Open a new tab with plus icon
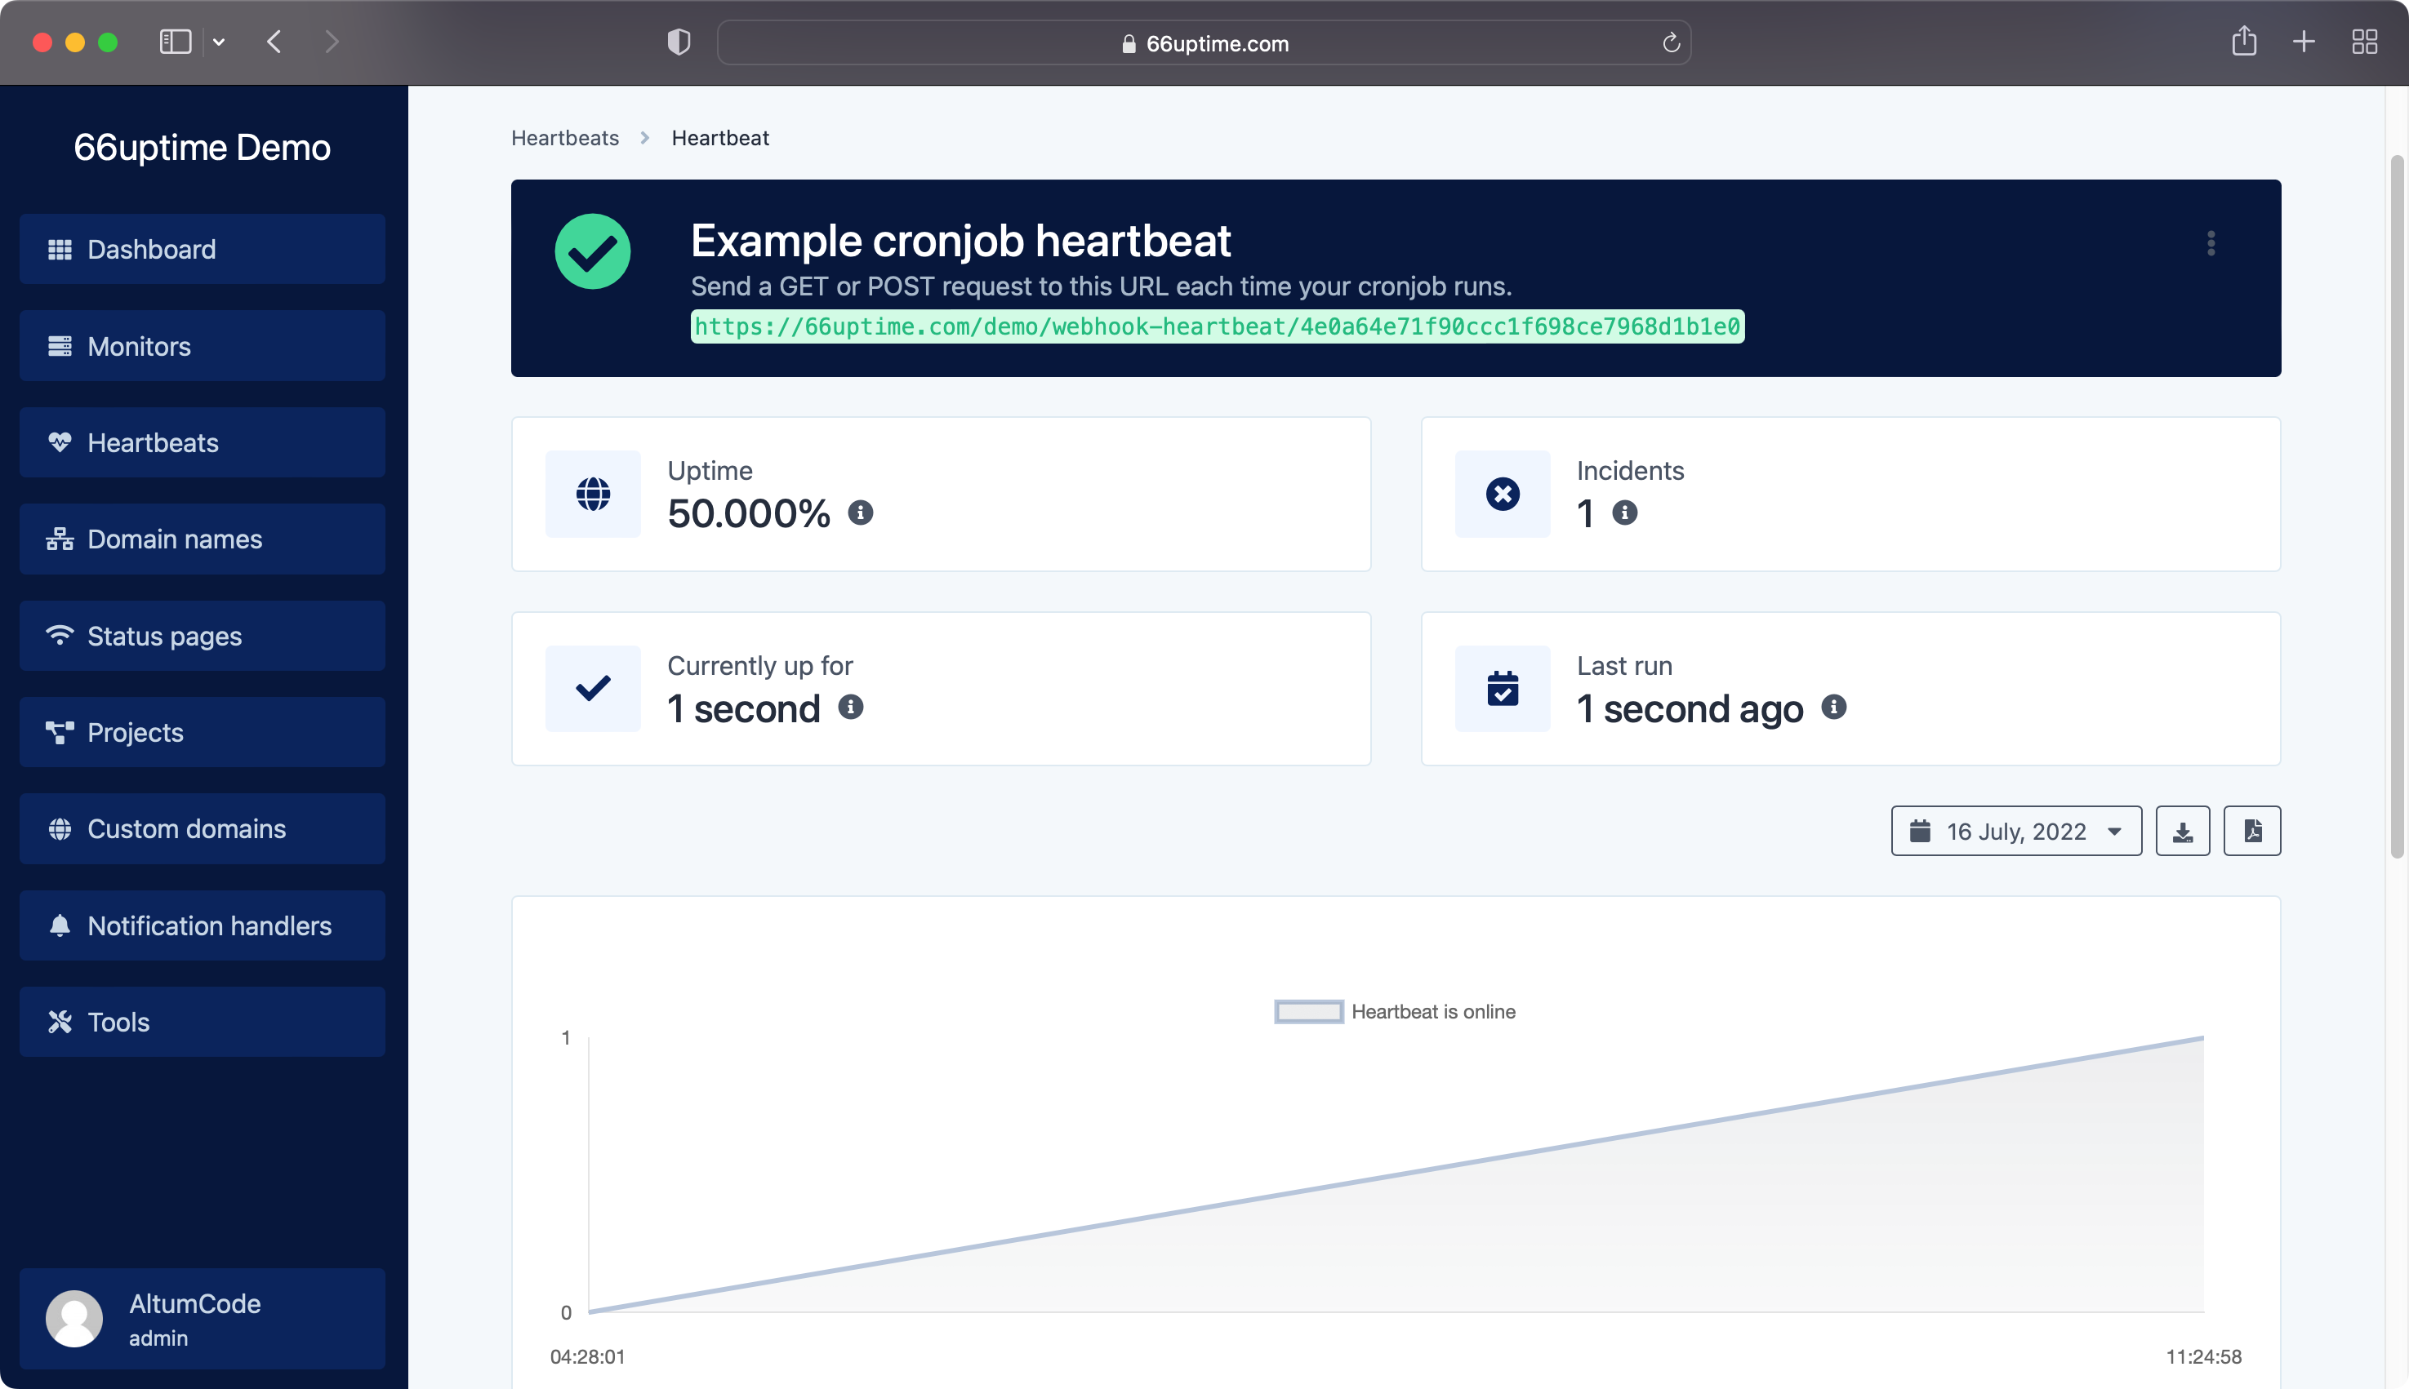The image size is (2409, 1389). coord(2304,41)
